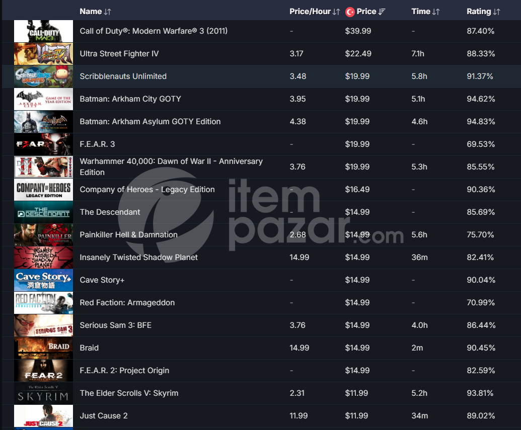Open Batman Arkham City GOTY cover thumbnail

pos(43,99)
